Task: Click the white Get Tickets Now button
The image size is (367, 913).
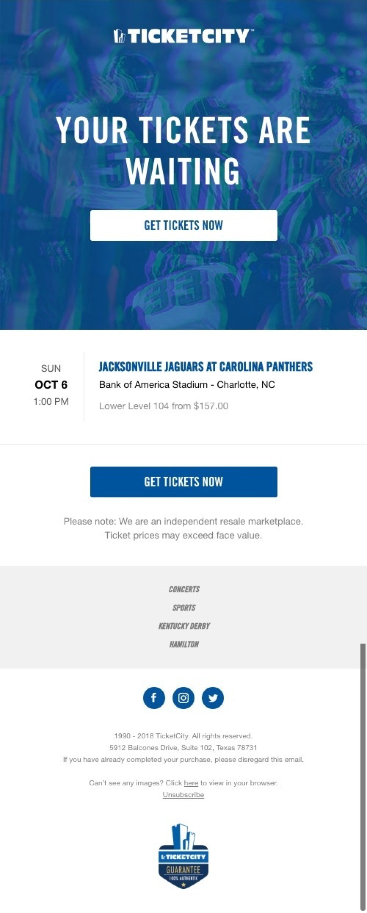Action: pos(183,226)
